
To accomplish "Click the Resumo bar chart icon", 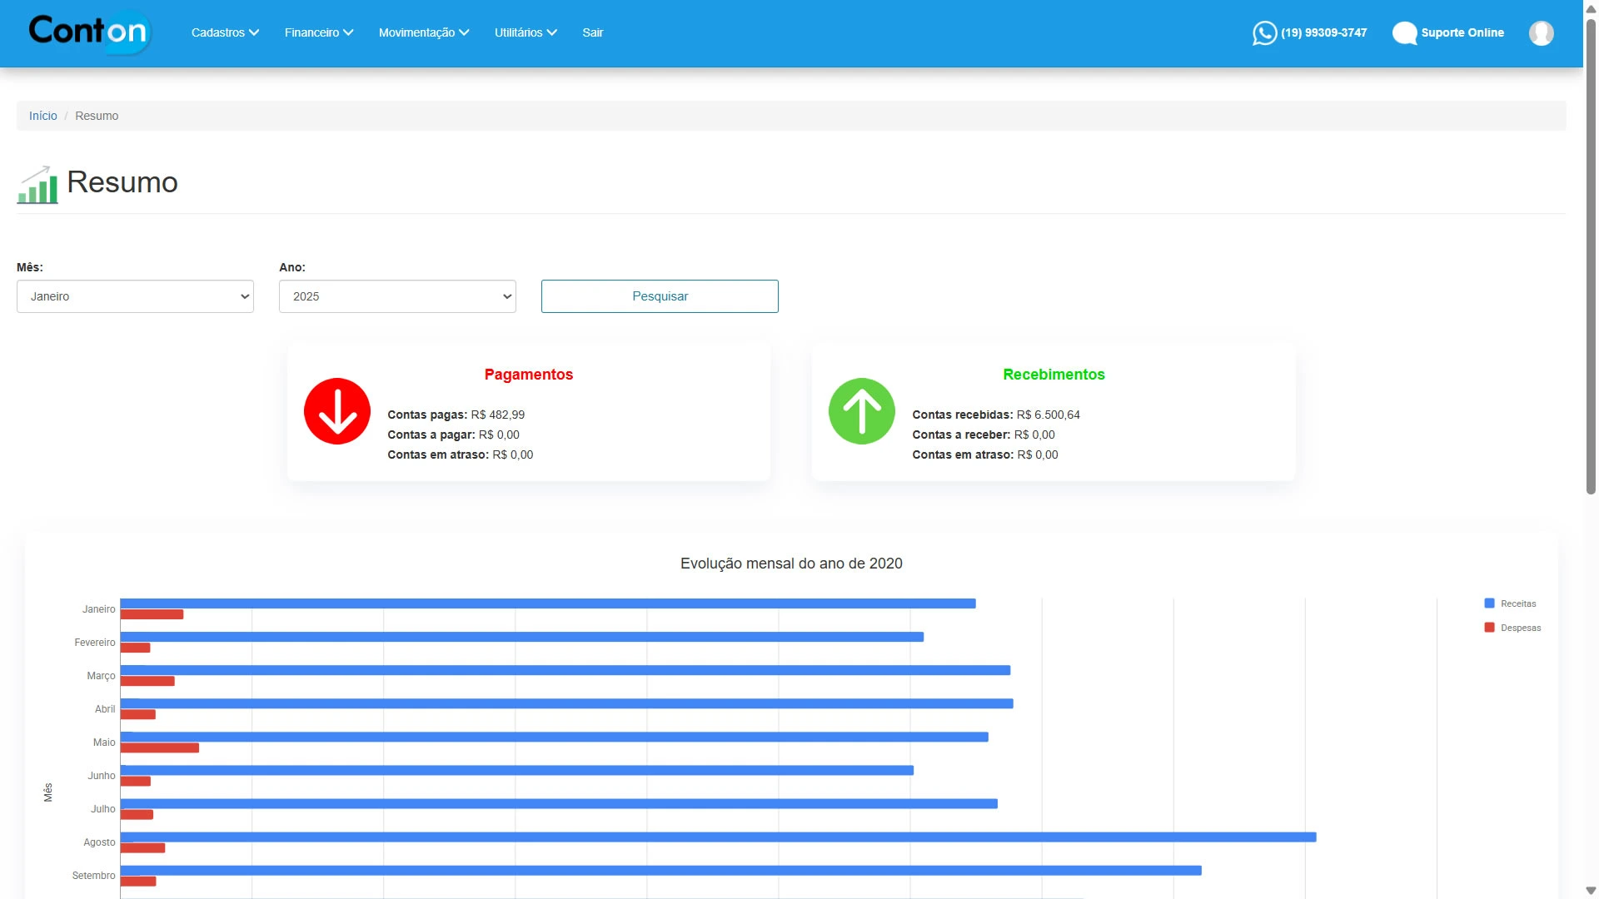I will tap(37, 185).
